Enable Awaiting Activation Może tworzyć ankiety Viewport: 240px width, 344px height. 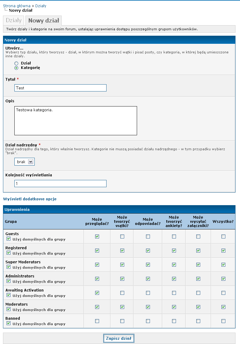[x=174, y=293]
